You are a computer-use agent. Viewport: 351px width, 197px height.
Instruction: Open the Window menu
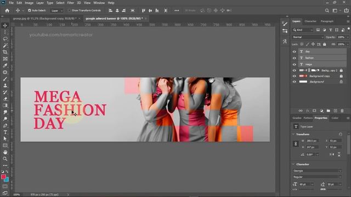[99, 3]
